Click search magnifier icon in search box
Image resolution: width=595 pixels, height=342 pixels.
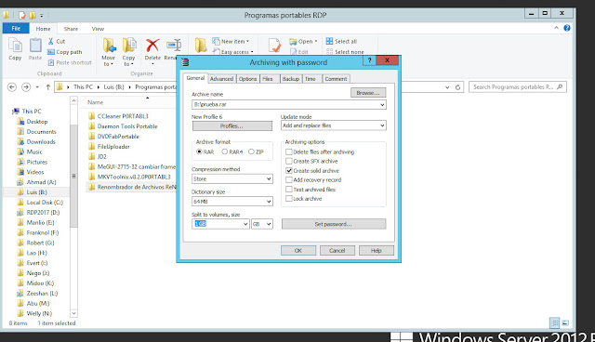(560, 86)
